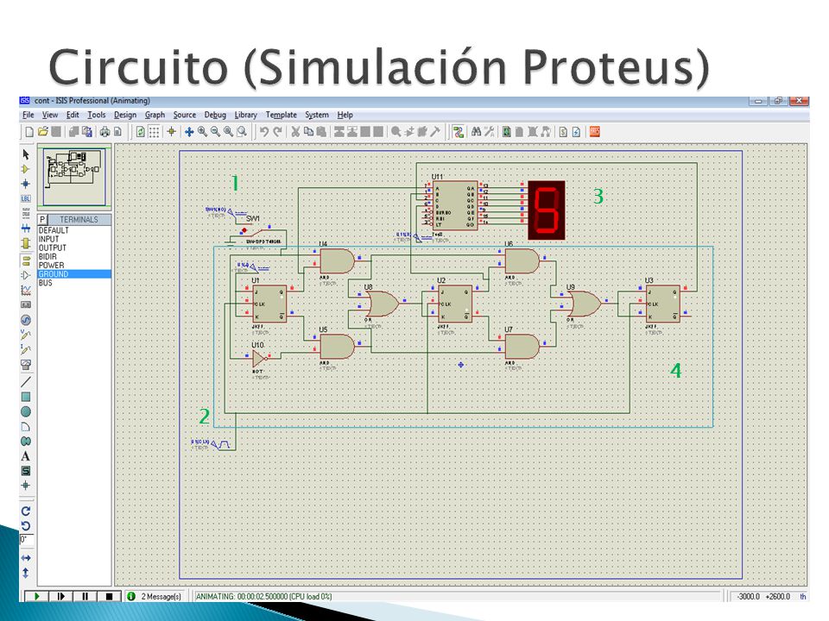The image size is (829, 621).
Task: Start the simulation with Play
Action: coord(36,596)
